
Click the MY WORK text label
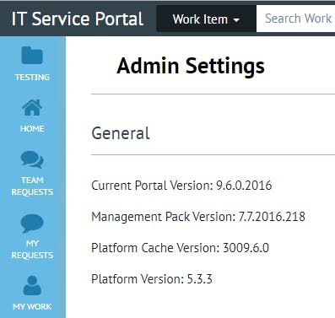point(32,306)
